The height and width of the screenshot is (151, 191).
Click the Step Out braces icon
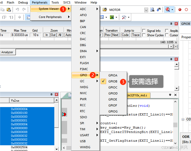point(11,17)
